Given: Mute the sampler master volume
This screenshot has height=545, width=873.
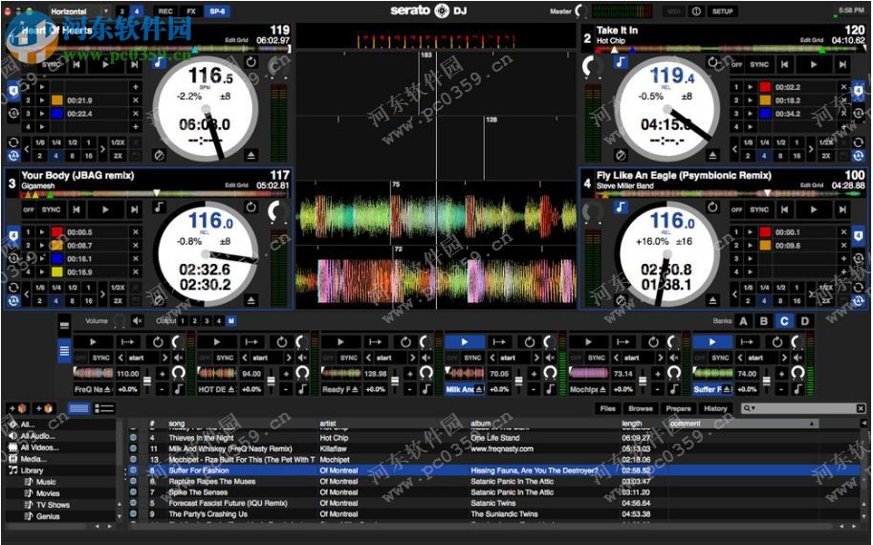Looking at the screenshot, I should (137, 320).
